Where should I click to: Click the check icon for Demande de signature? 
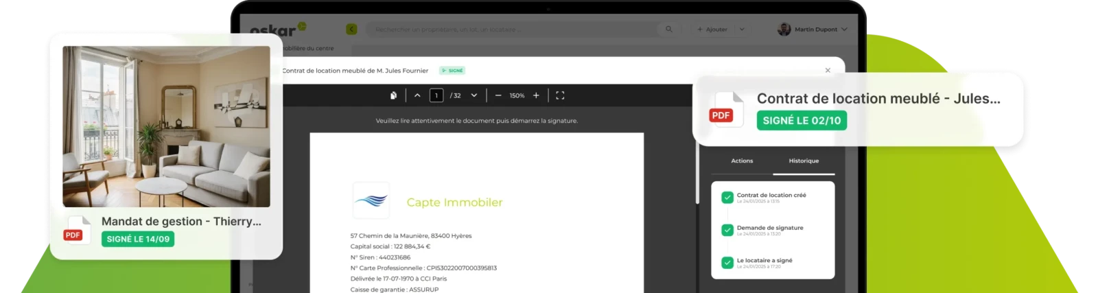pyautogui.click(x=727, y=230)
